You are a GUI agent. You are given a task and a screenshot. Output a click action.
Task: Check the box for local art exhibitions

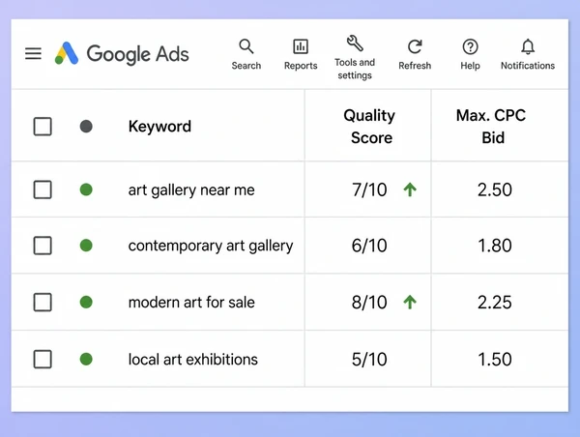pos(43,360)
